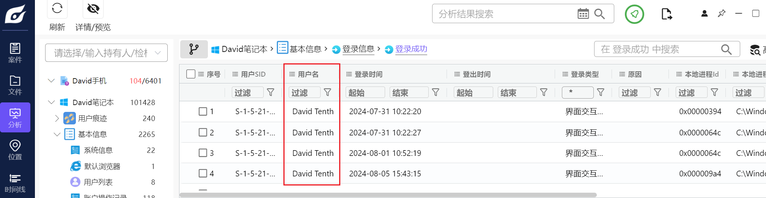Screen dimensions: 766x198
Task: Click the horizontal scrollbar below the table
Action: pos(387,195)
